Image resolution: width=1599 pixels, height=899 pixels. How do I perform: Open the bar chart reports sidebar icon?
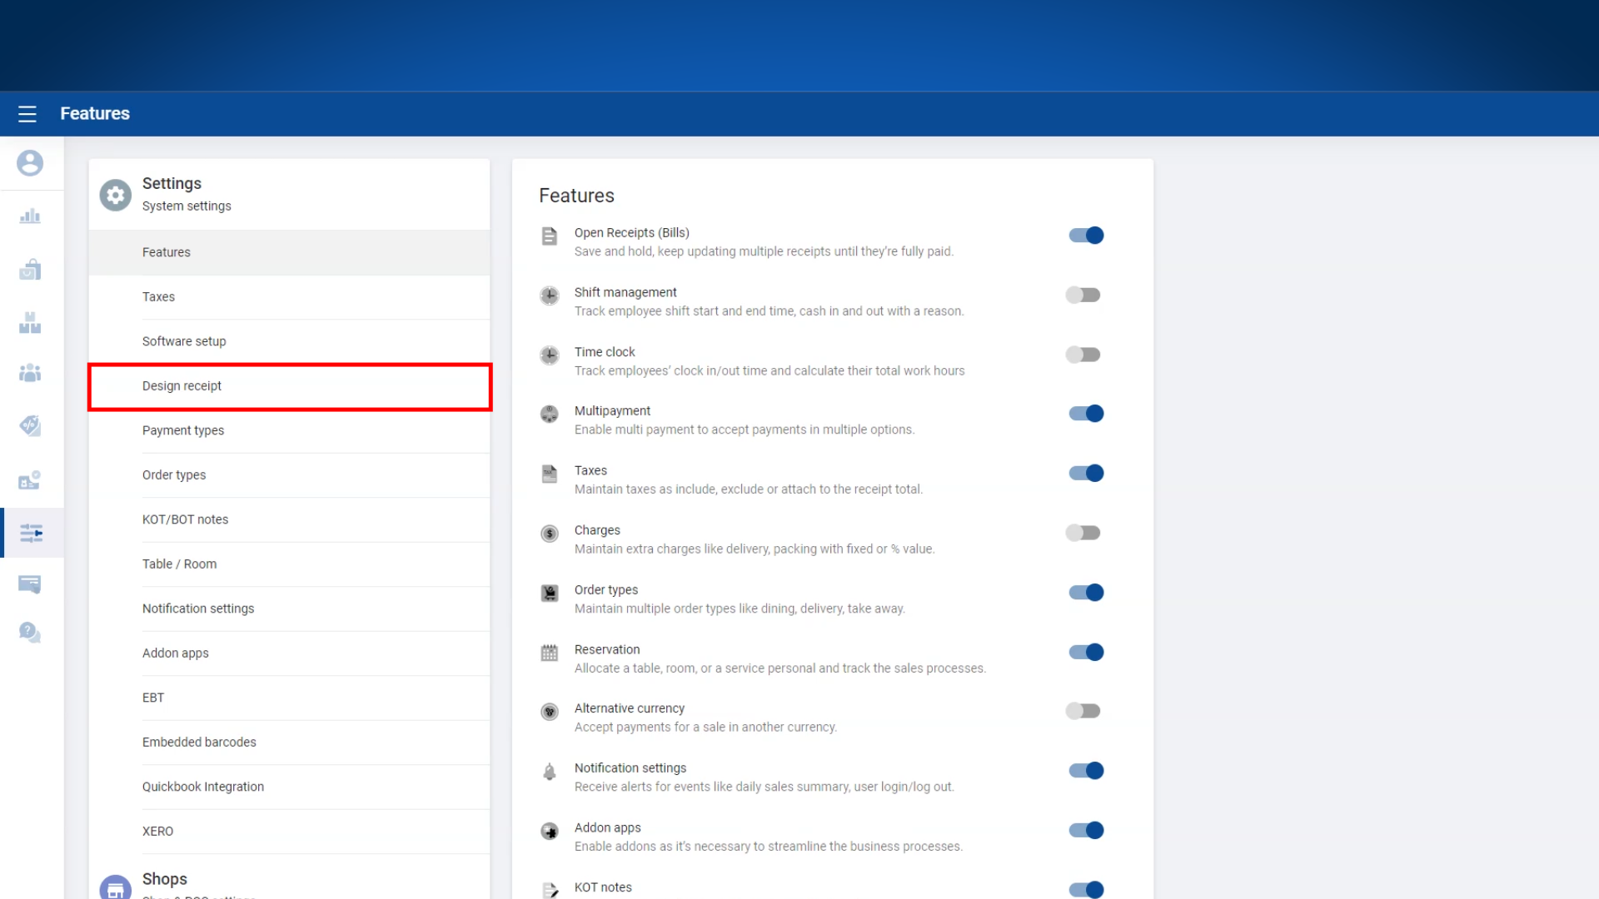point(30,216)
